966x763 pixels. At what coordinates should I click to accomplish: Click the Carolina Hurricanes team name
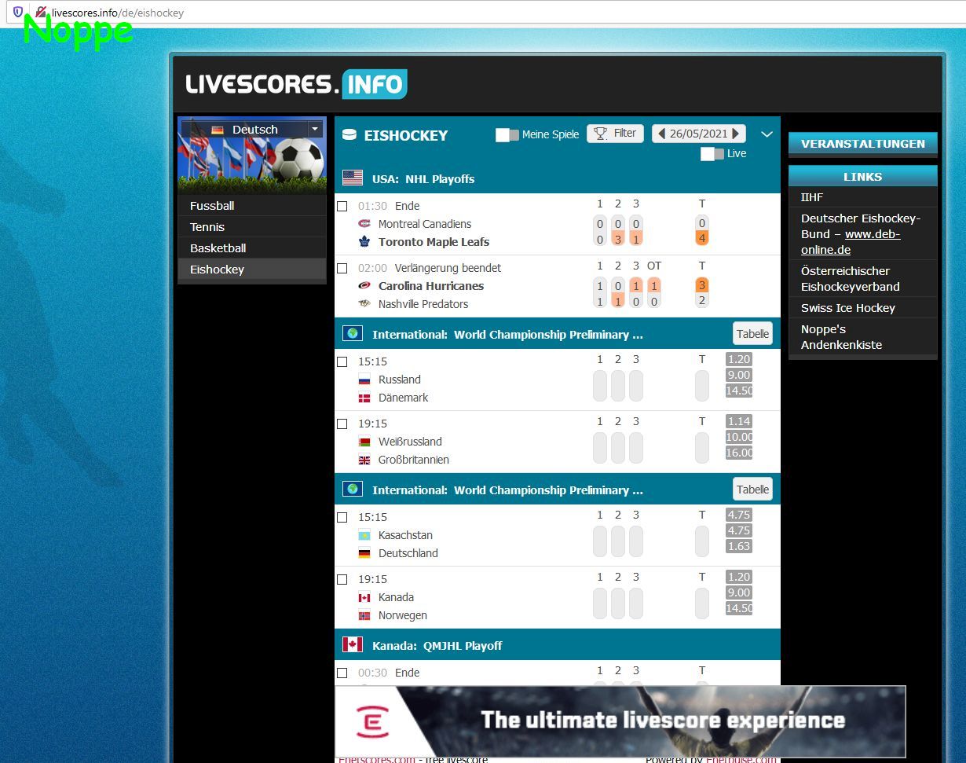[431, 286]
